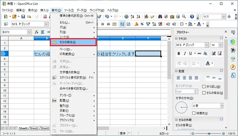
Task: Open the Properties sidebar deck icon
Action: coord(233,42)
